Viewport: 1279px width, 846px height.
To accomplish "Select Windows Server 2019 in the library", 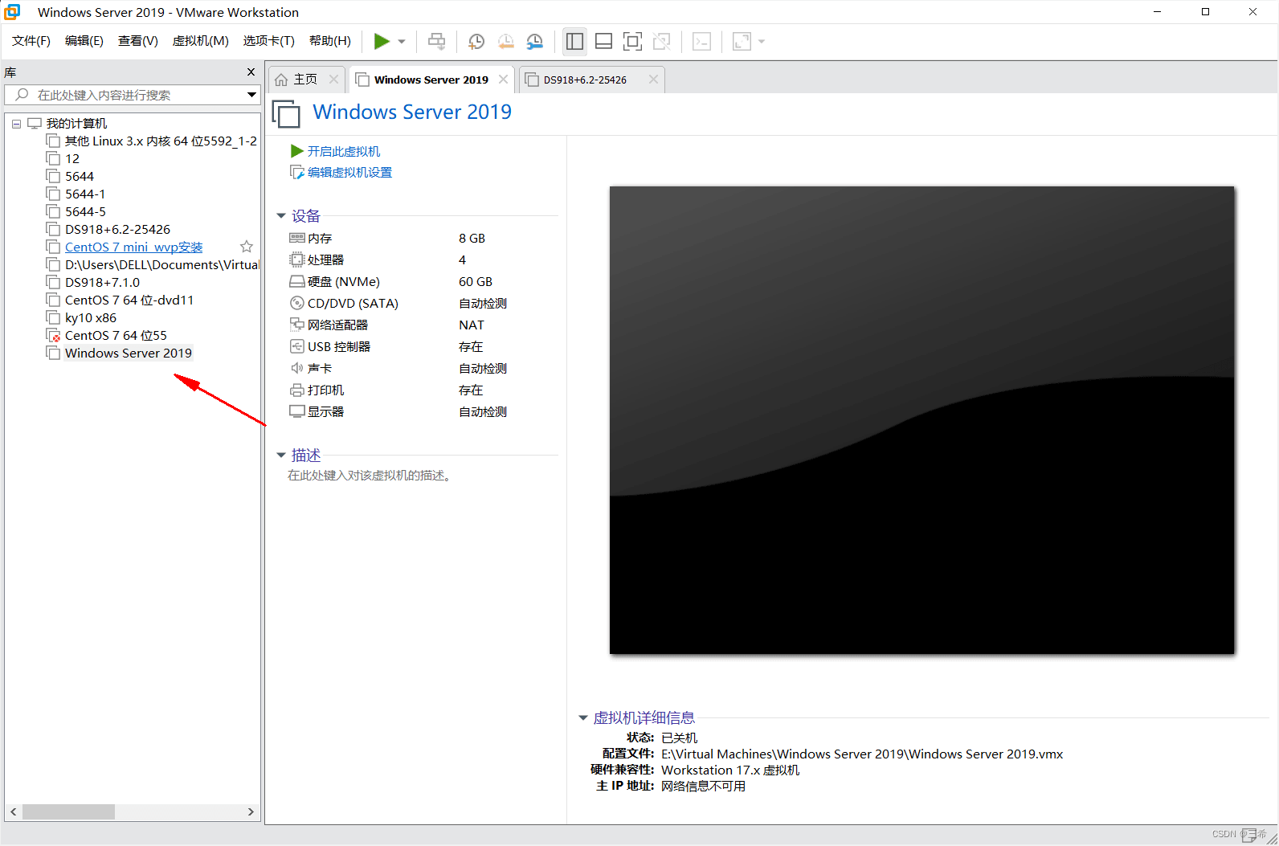I will pyautogui.click(x=129, y=354).
